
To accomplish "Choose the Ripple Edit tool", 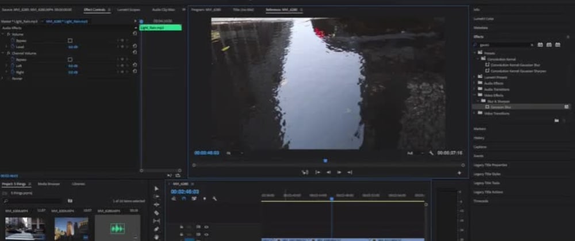I will 156,204.
